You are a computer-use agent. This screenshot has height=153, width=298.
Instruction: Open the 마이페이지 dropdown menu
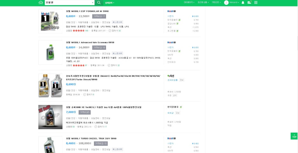tap(189, 3)
